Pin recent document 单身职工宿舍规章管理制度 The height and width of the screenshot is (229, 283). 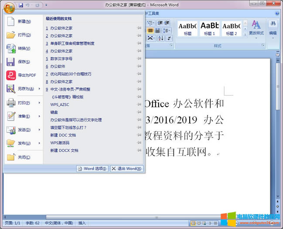click(x=139, y=43)
